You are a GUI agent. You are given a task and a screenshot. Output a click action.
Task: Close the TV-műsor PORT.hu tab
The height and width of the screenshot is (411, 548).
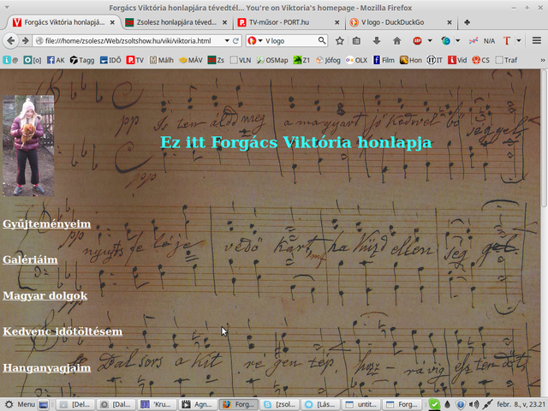[x=337, y=22]
